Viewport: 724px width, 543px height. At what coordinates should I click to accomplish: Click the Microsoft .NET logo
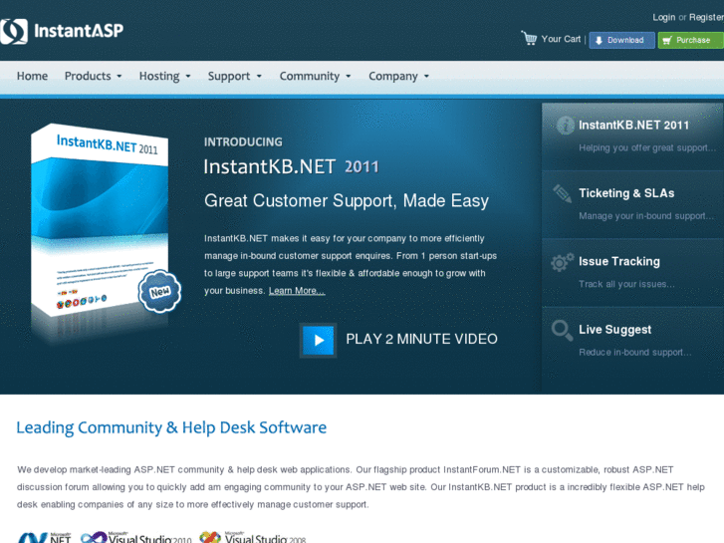coord(45,537)
